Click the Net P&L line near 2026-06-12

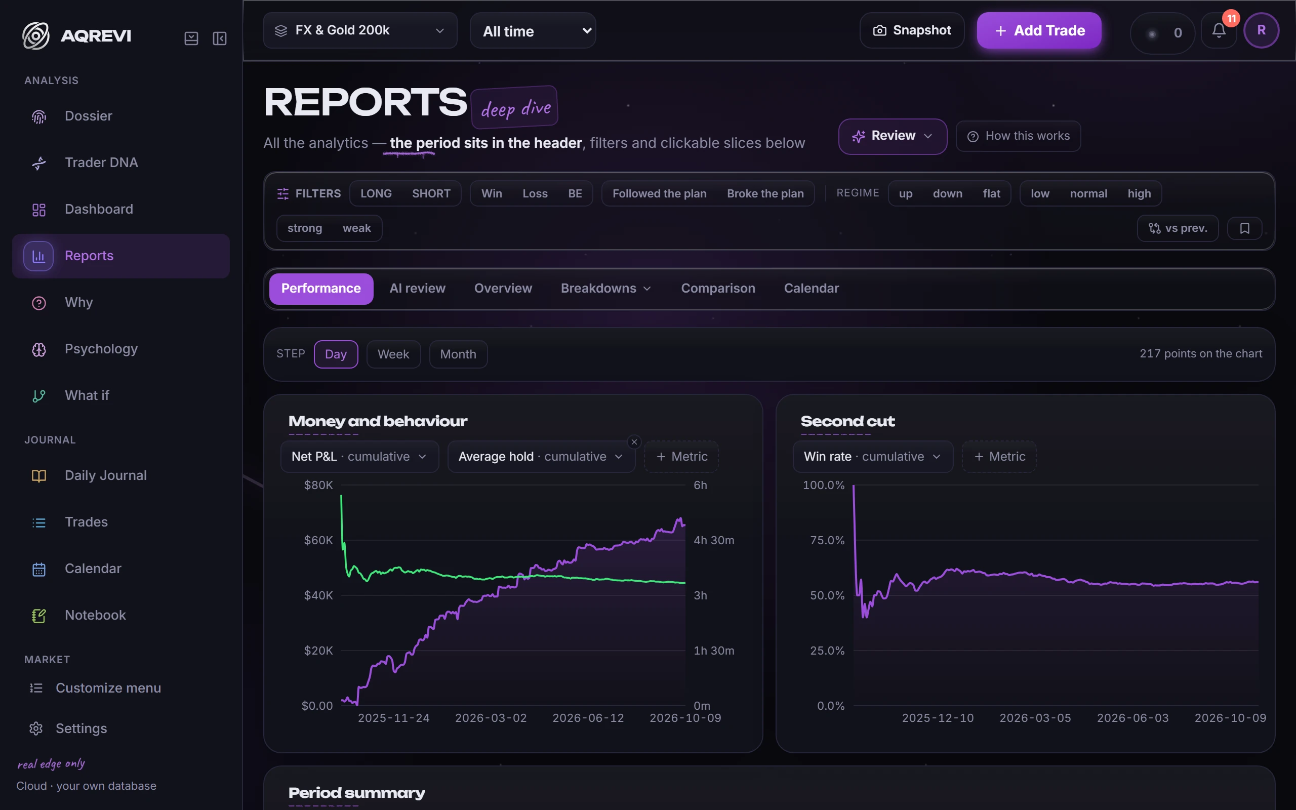coord(588,545)
